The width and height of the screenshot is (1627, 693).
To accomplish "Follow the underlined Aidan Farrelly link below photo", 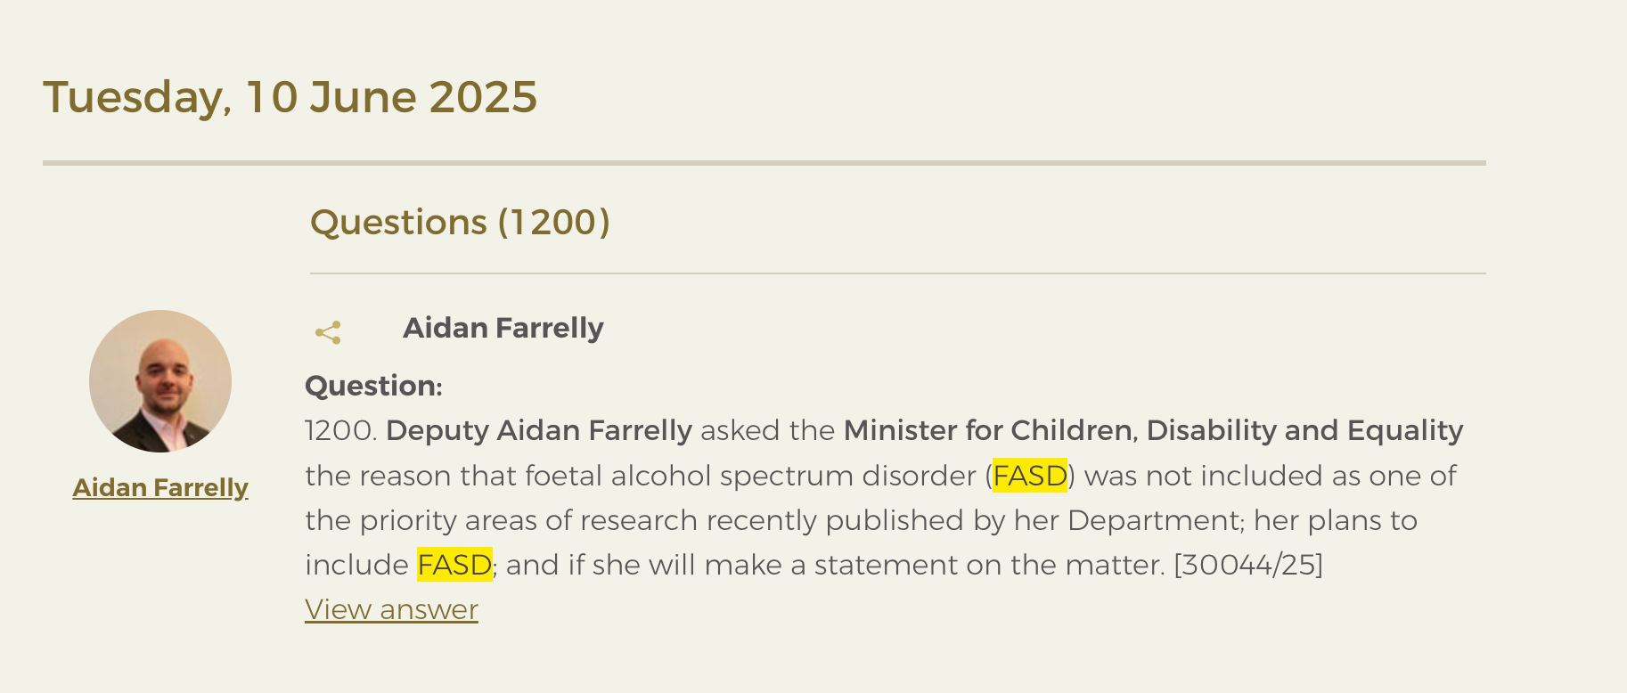I will [160, 488].
